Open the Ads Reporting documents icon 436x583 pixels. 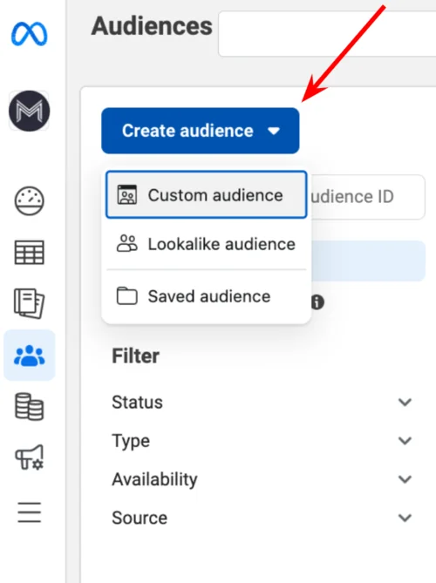[30, 303]
